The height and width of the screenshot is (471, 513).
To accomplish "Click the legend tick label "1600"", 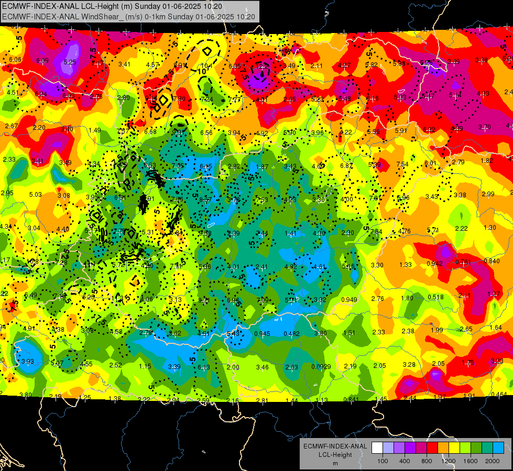I will click(x=471, y=461).
